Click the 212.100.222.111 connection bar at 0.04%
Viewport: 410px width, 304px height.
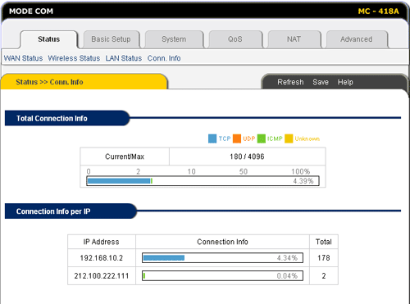click(222, 275)
